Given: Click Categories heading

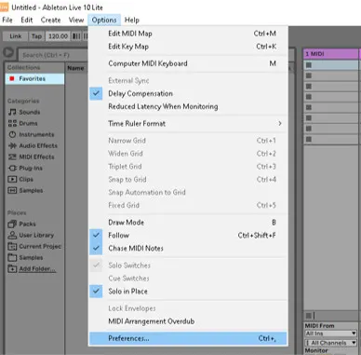Looking at the screenshot, I should click(x=23, y=102).
